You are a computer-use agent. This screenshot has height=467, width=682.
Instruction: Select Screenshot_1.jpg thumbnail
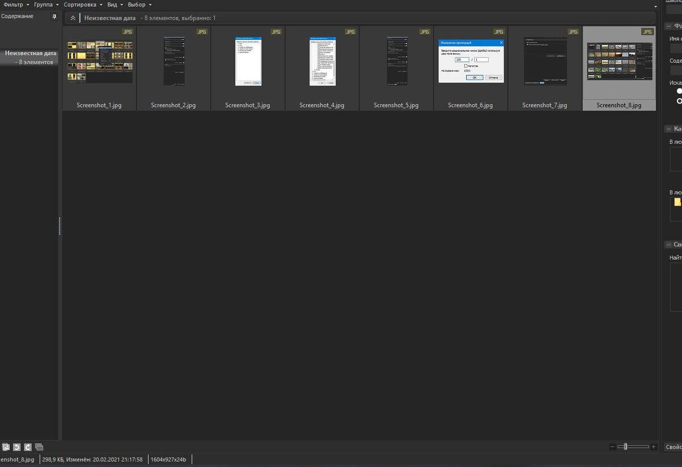pos(99,68)
